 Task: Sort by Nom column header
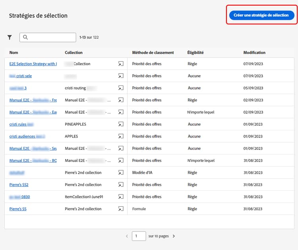[14, 52]
